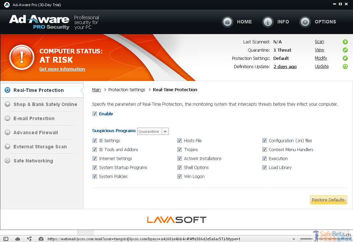
Task: Toggle the Shell Options checkbox
Action: coord(180,168)
